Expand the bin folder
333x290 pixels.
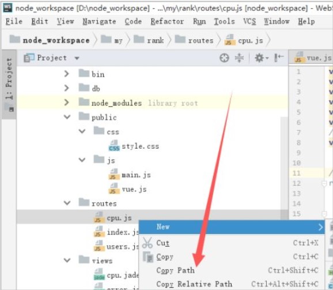(66, 74)
